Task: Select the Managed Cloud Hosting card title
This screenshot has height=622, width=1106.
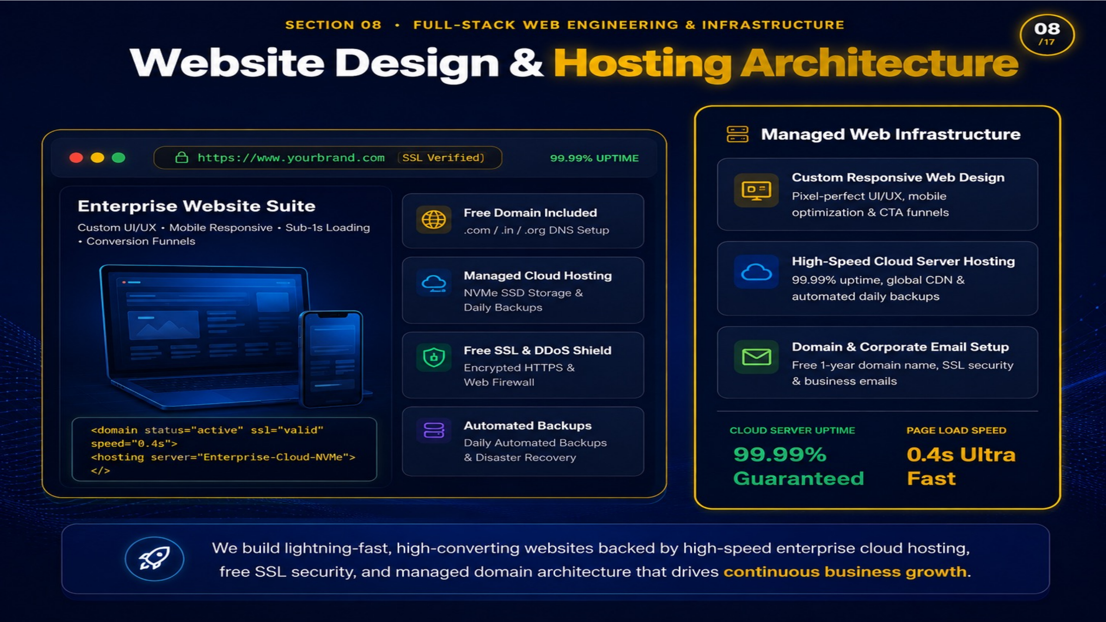Action: click(x=538, y=276)
